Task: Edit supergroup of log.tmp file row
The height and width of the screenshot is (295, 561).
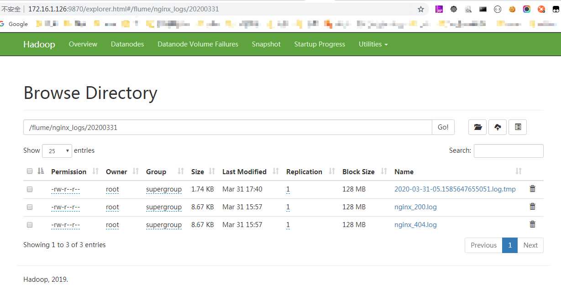Action: click(164, 189)
